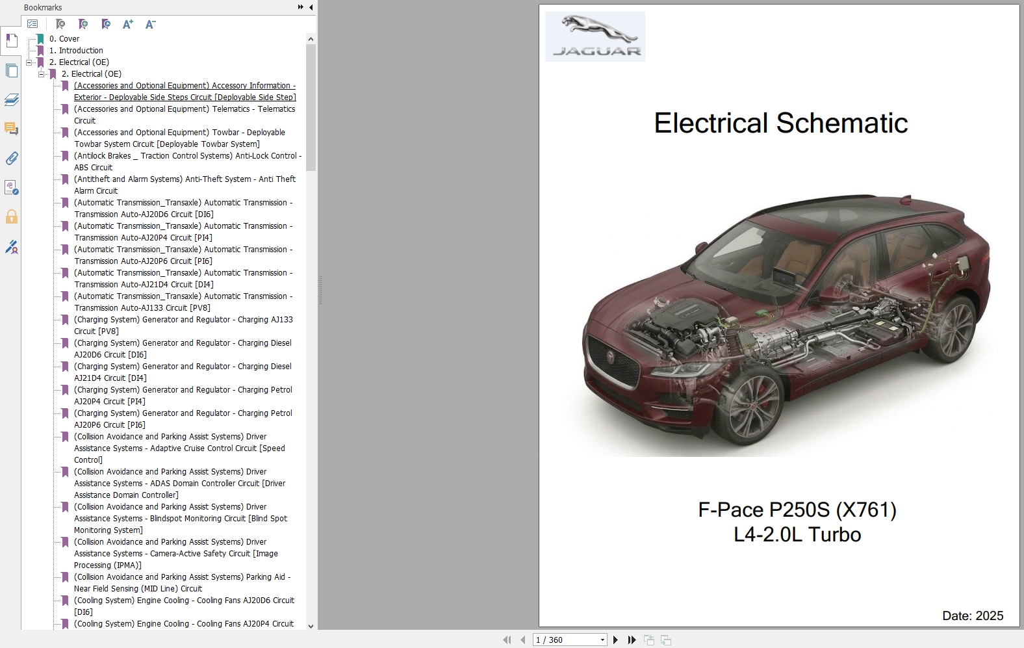1024x648 pixels.
Task: Open the Security lock panel
Action: click(11, 217)
